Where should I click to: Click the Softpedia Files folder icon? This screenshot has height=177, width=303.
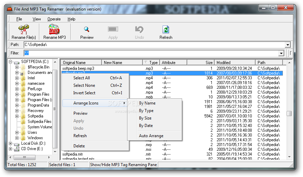23,122
